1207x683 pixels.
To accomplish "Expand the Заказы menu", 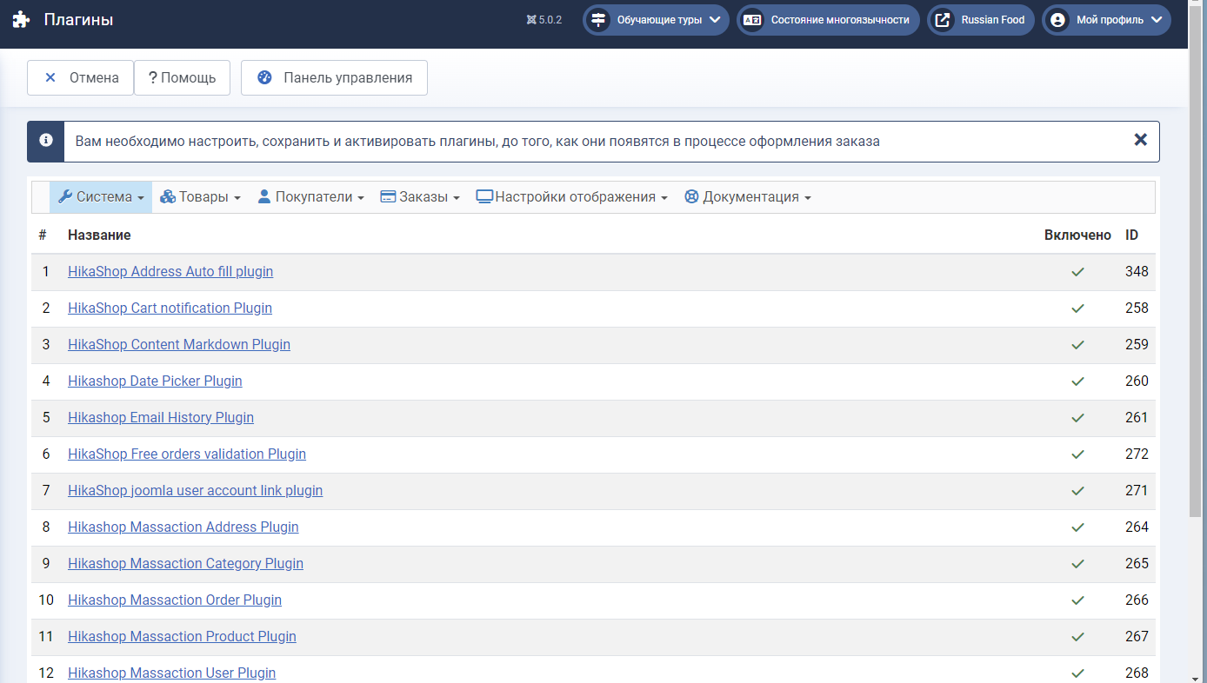I will [x=420, y=196].
